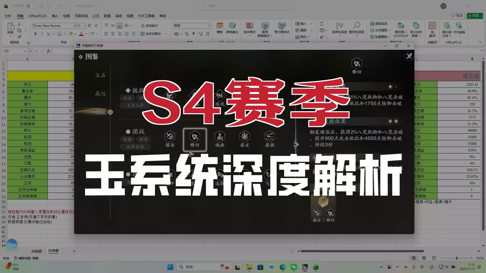Click the 条件格式 conditional formatting icon
The width and height of the screenshot is (486, 273).
249,26
